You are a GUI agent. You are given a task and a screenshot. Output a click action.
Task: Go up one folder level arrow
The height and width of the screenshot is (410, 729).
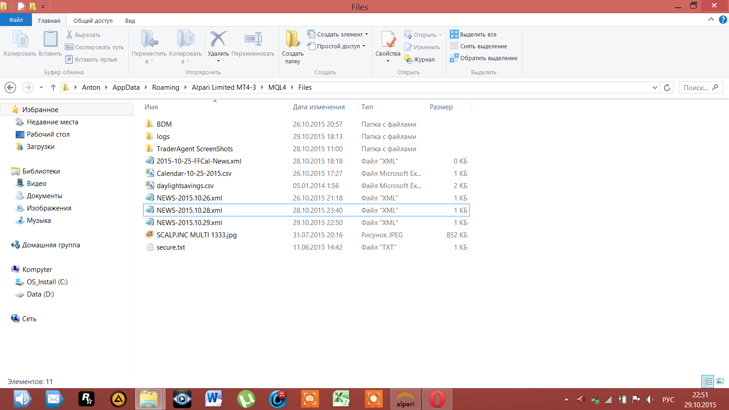tap(53, 87)
